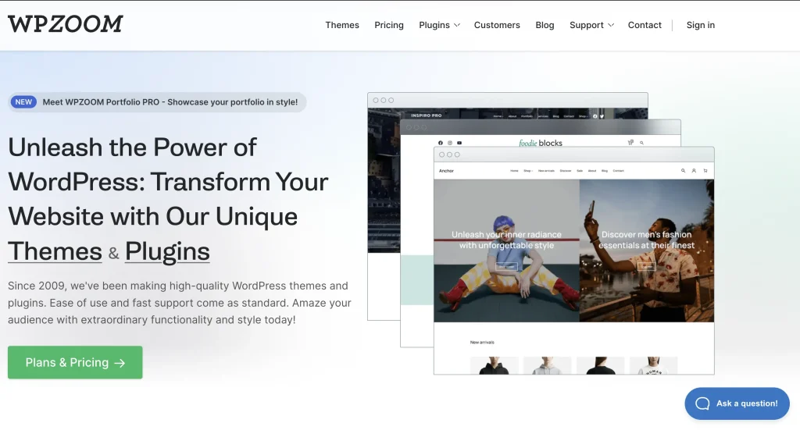Click the women's fashion hero image
The image size is (800, 430).
click(506, 251)
